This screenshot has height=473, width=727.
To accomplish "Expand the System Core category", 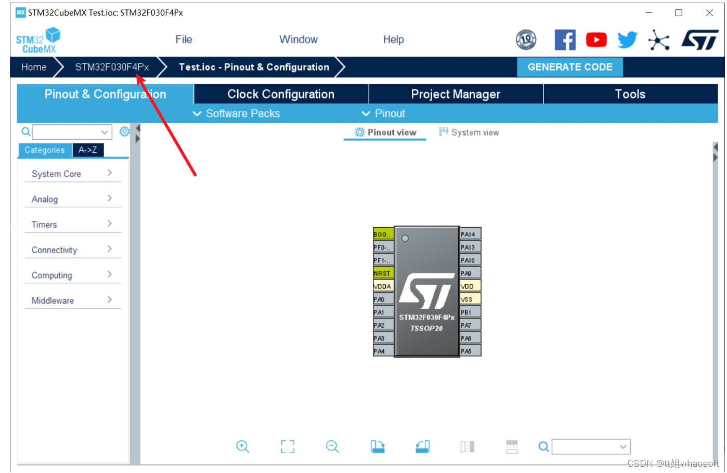I will [72, 174].
